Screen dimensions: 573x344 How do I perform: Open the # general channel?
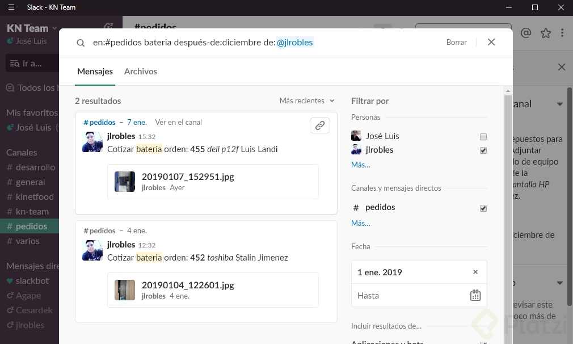[26, 182]
